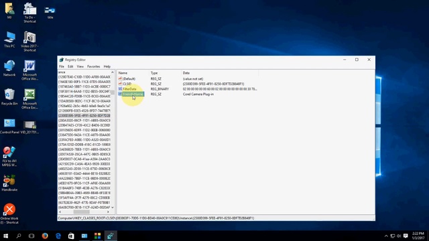Launch Microsoft Office Word shortcut
The image size is (429, 241).
click(29, 70)
